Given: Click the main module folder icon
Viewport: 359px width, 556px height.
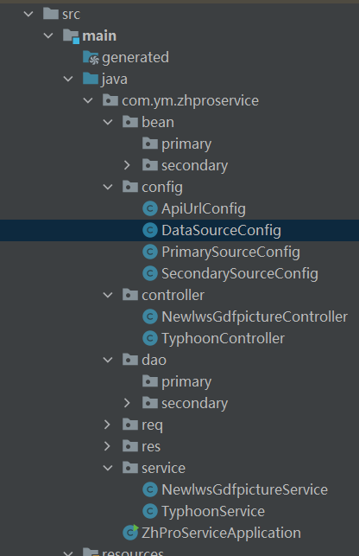Looking at the screenshot, I should pos(71,35).
